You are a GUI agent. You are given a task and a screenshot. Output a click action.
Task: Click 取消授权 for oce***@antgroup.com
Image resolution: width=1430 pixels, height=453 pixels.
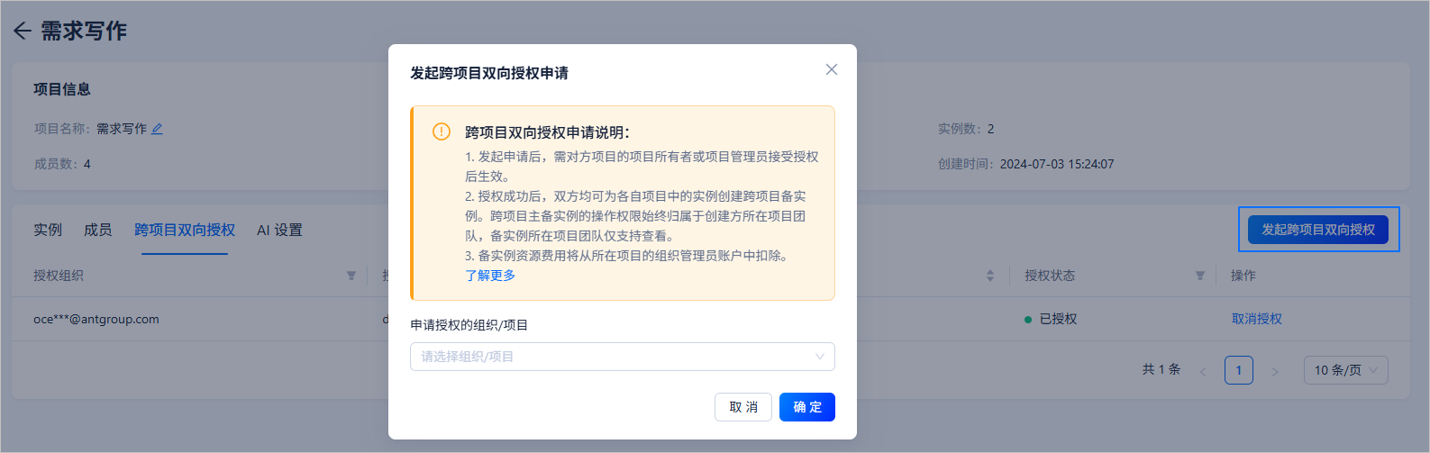click(x=1257, y=319)
